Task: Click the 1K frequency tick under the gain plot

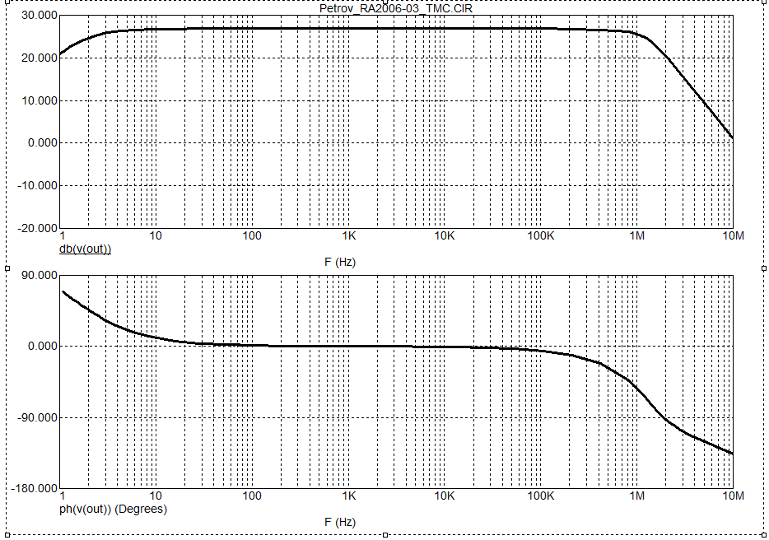Action: click(349, 236)
